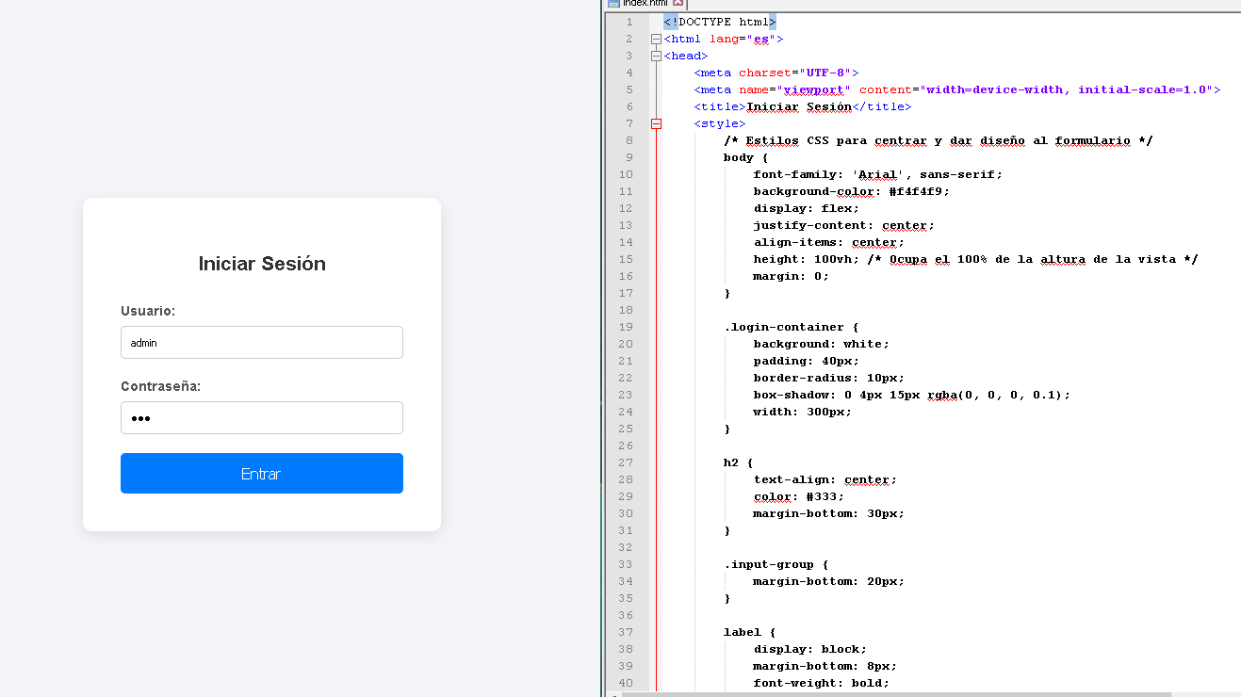Switch to the index.html editor tab

pyautogui.click(x=645, y=3)
